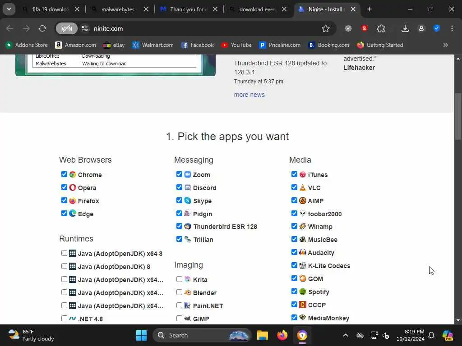Click the Thunderbird ESR 128 icon
Image resolution: width=462 pixels, height=346 pixels.
188,226
